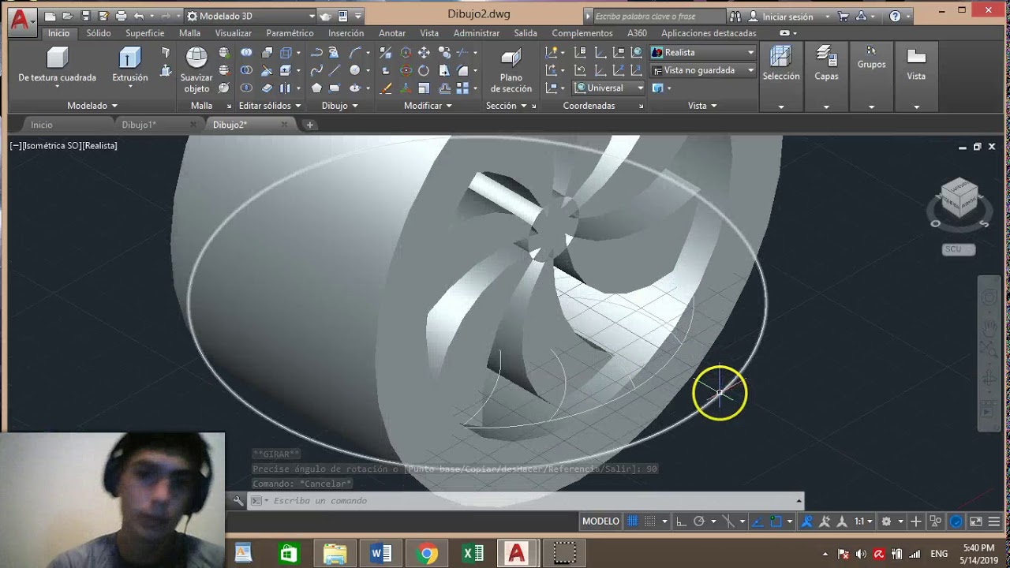Open the Realista visual style dropdown
The width and height of the screenshot is (1010, 568).
pyautogui.click(x=702, y=52)
